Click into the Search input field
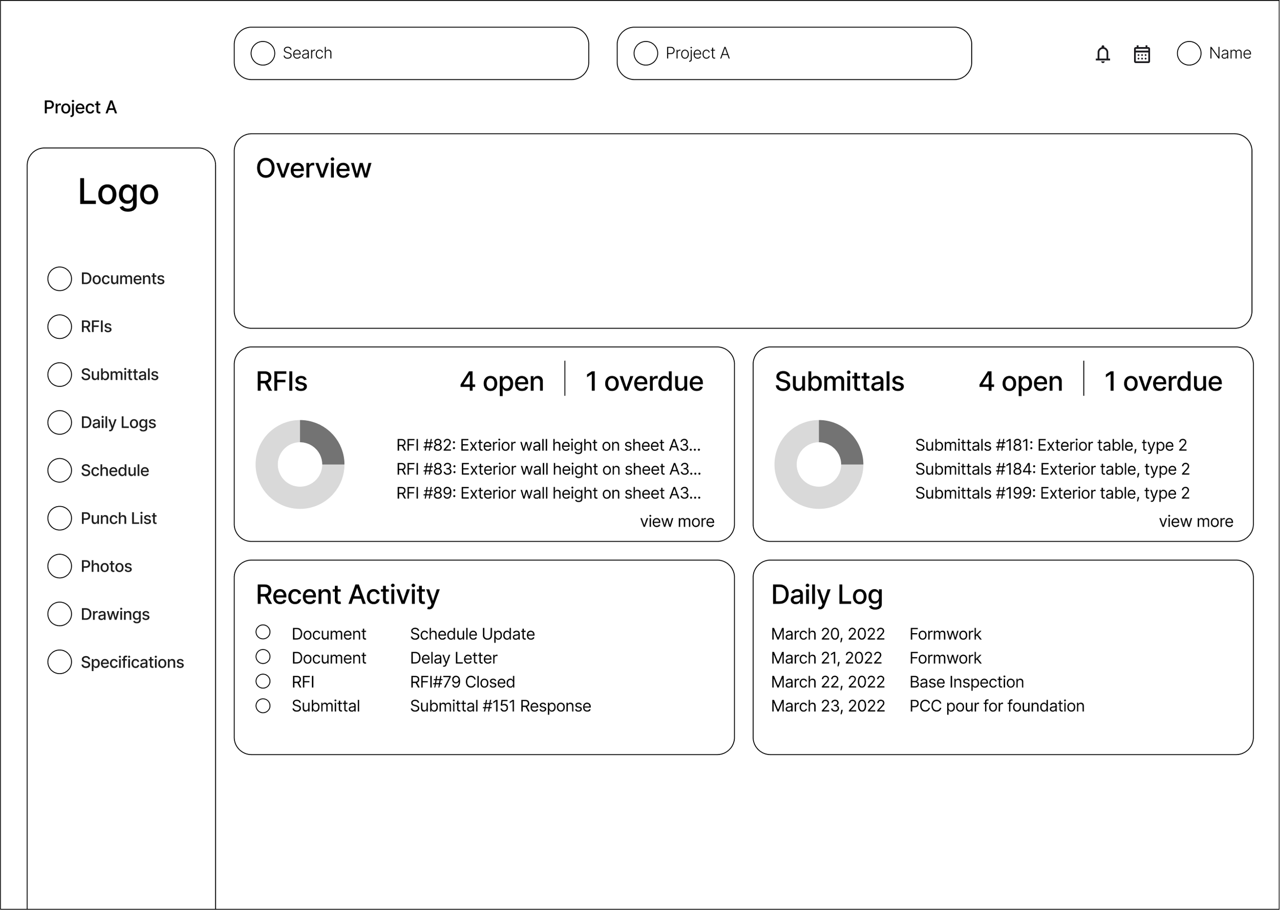This screenshot has height=910, width=1280. point(426,53)
